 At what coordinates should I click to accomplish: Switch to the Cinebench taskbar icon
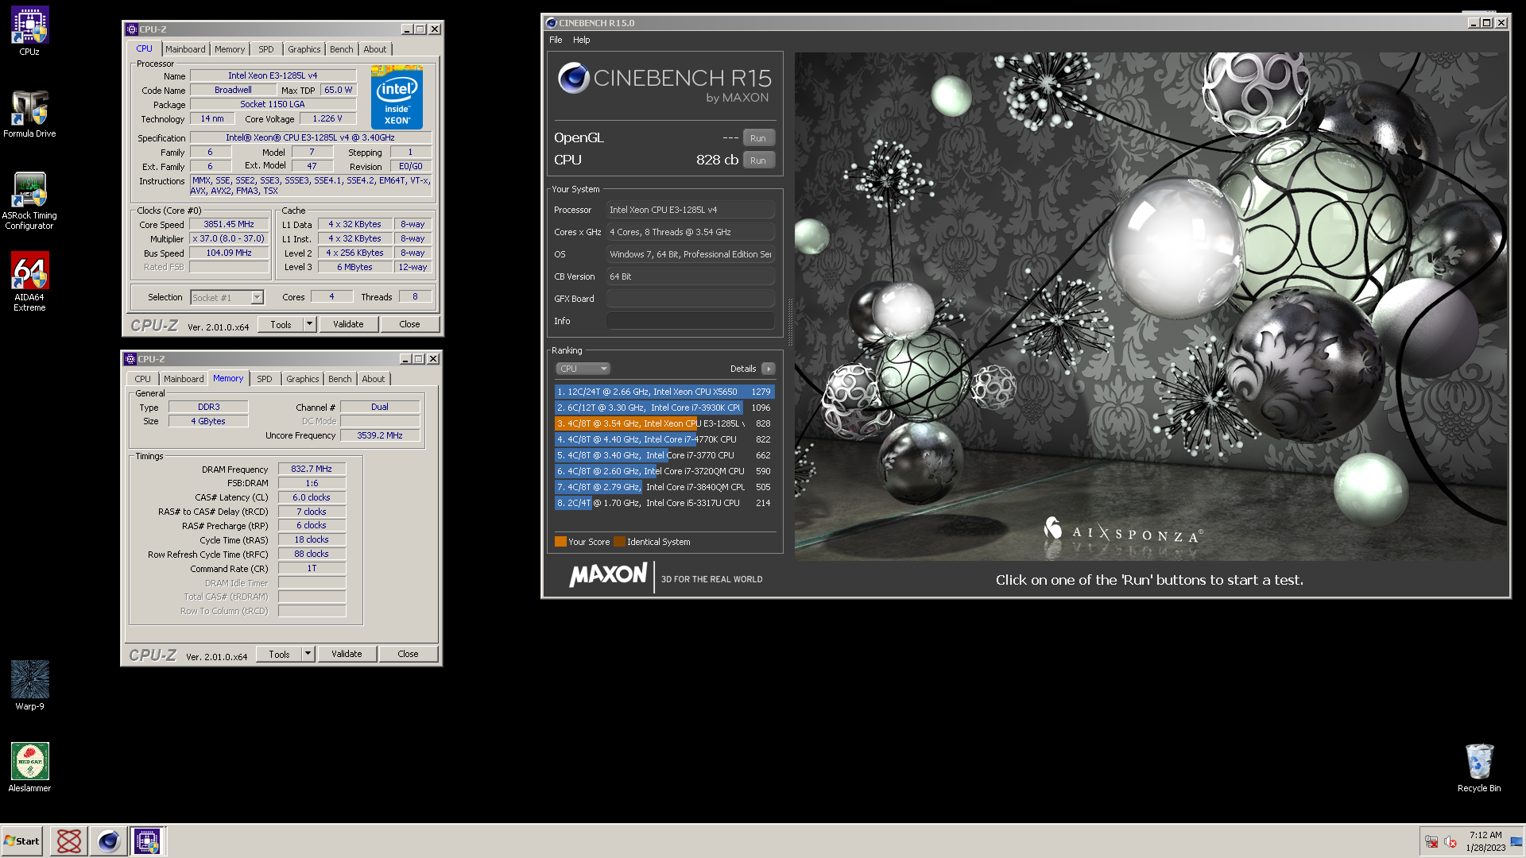(x=108, y=841)
